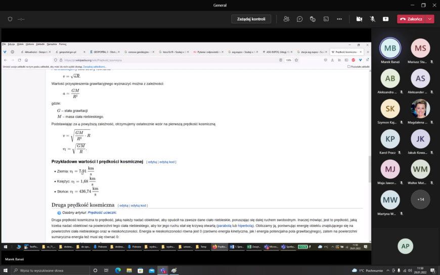
Task: Click the Zakładki menu in shared Firefox
Action: point(40,44)
